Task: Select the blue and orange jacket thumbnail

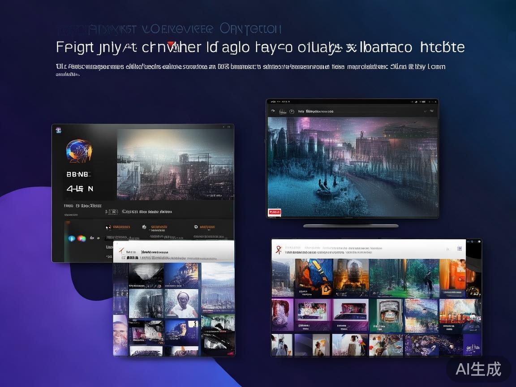Action: click(x=314, y=278)
